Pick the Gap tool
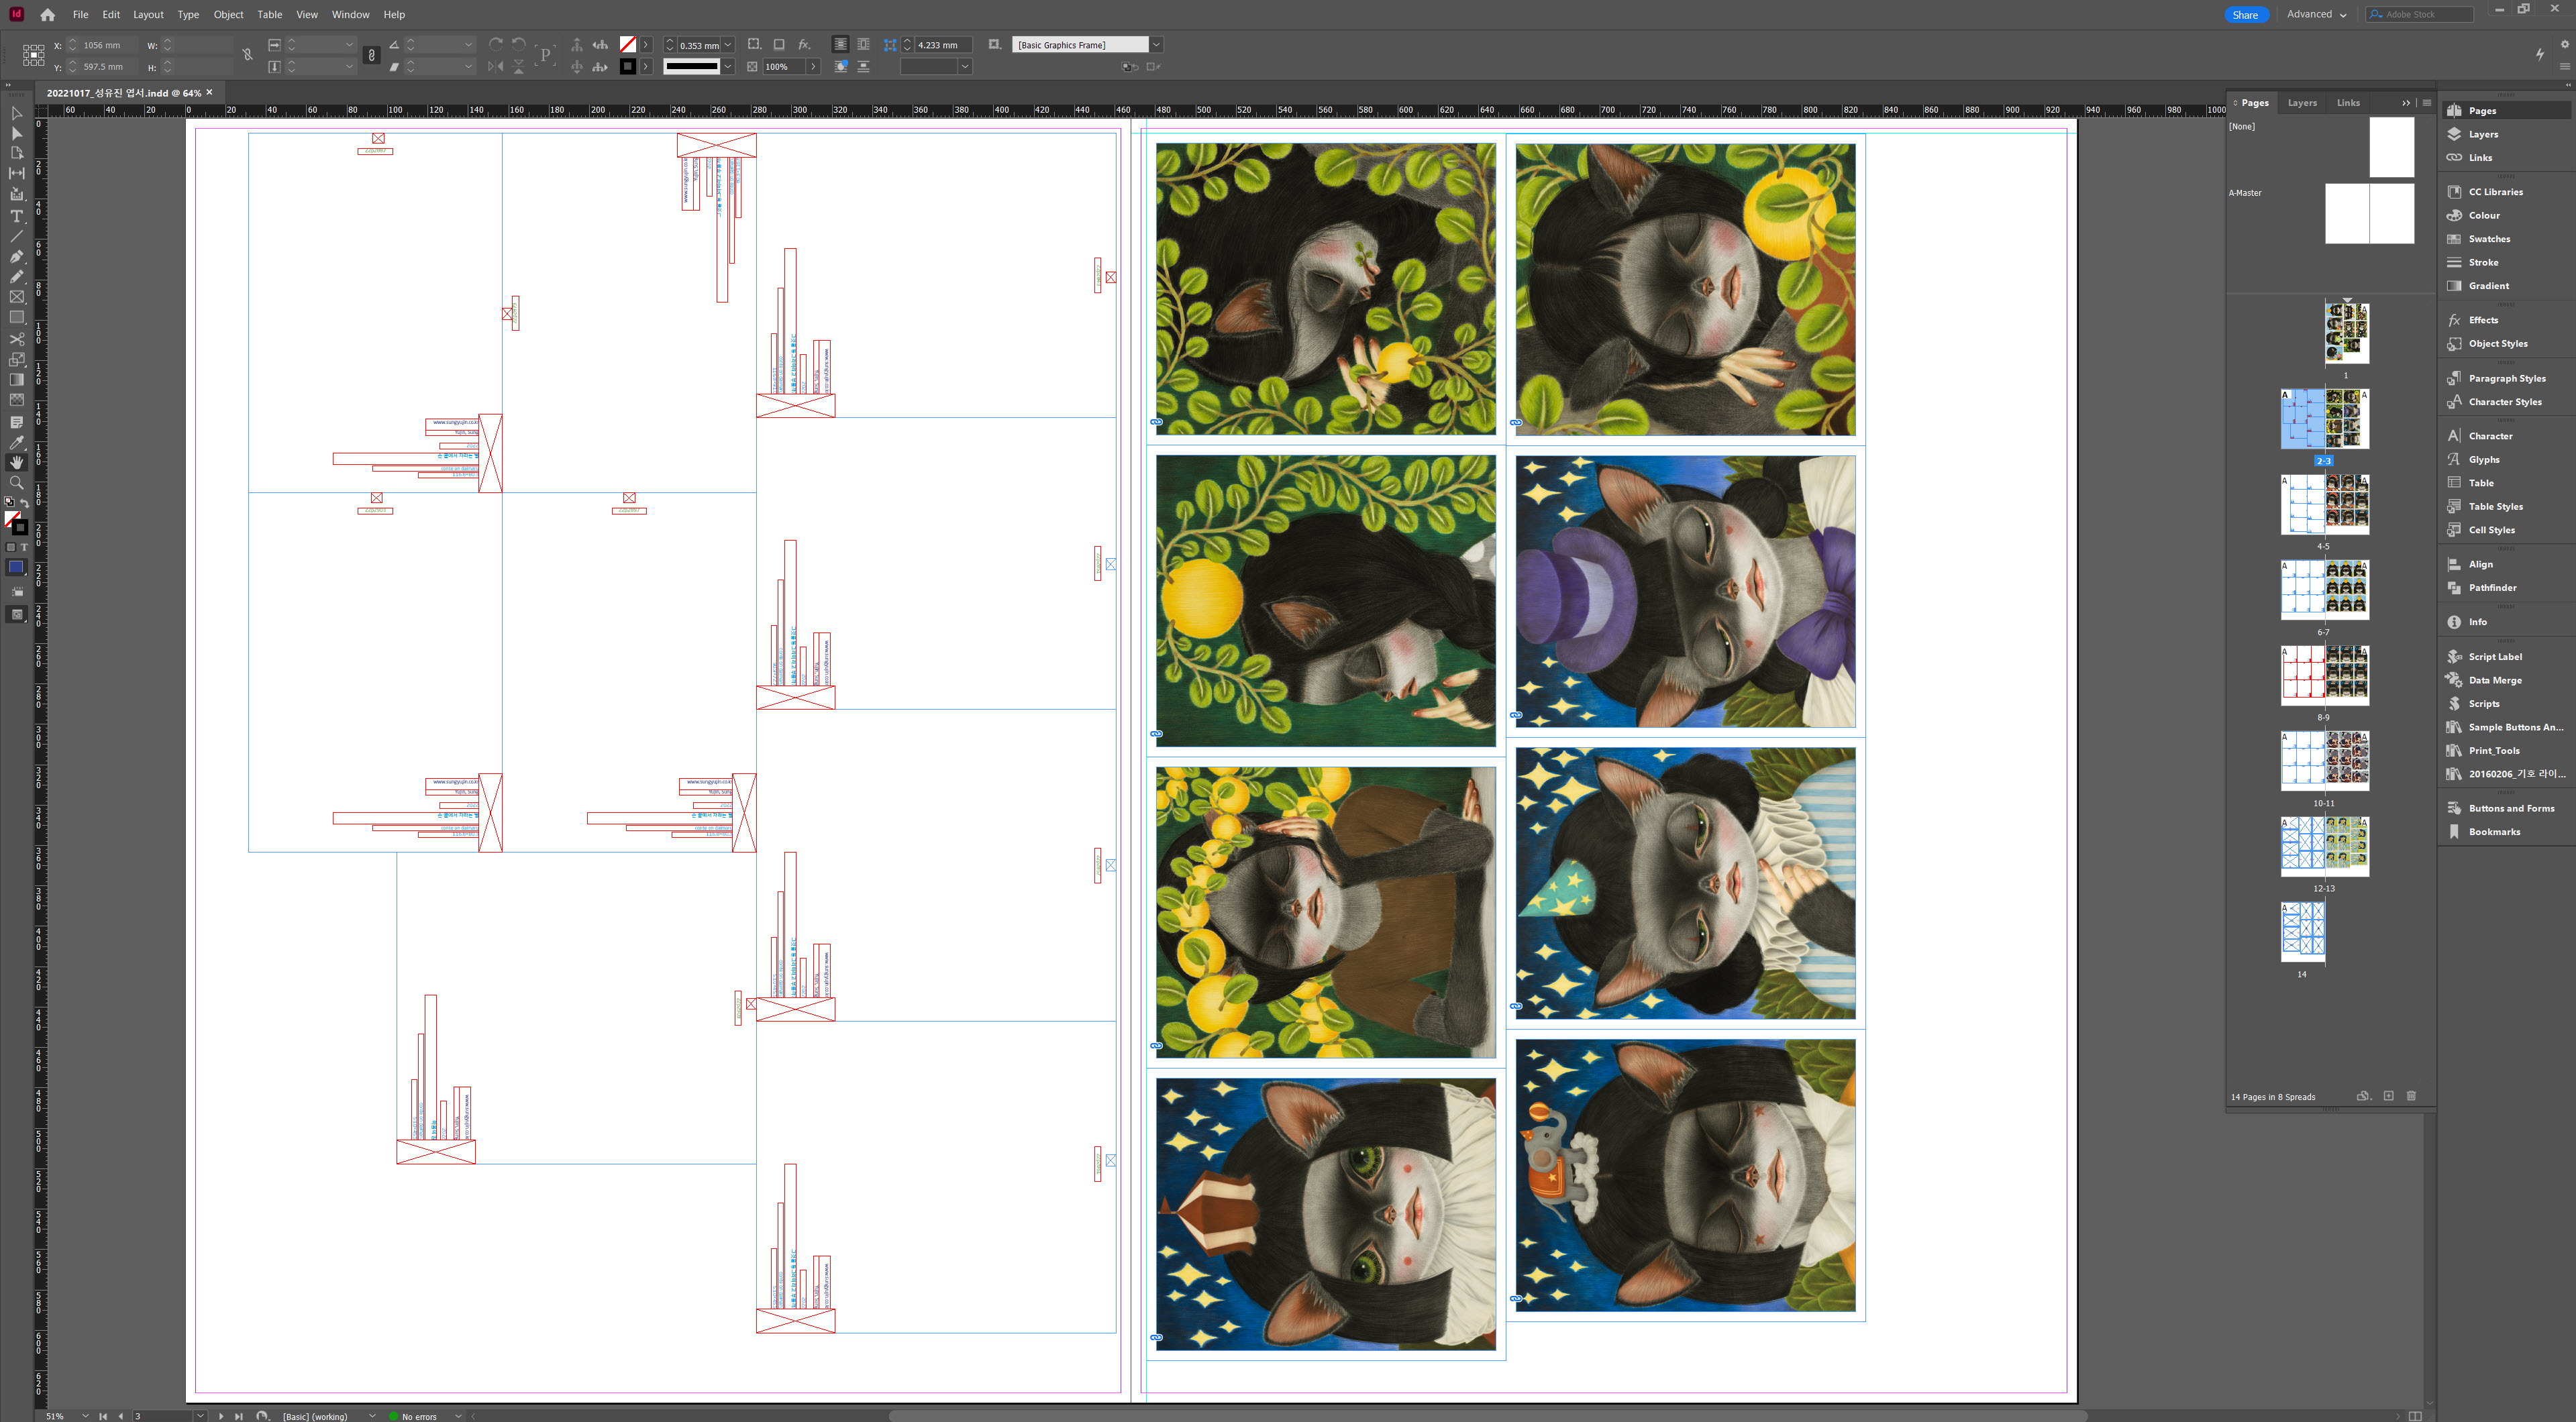Image resolution: width=2576 pixels, height=1422 pixels. pyautogui.click(x=16, y=173)
